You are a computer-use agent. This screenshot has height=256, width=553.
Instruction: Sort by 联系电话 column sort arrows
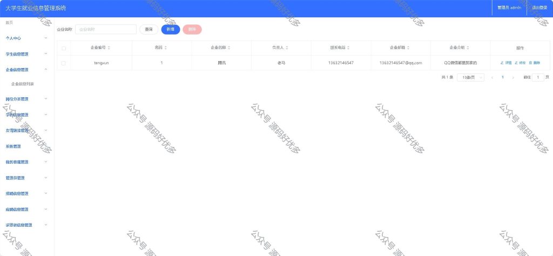pos(348,48)
